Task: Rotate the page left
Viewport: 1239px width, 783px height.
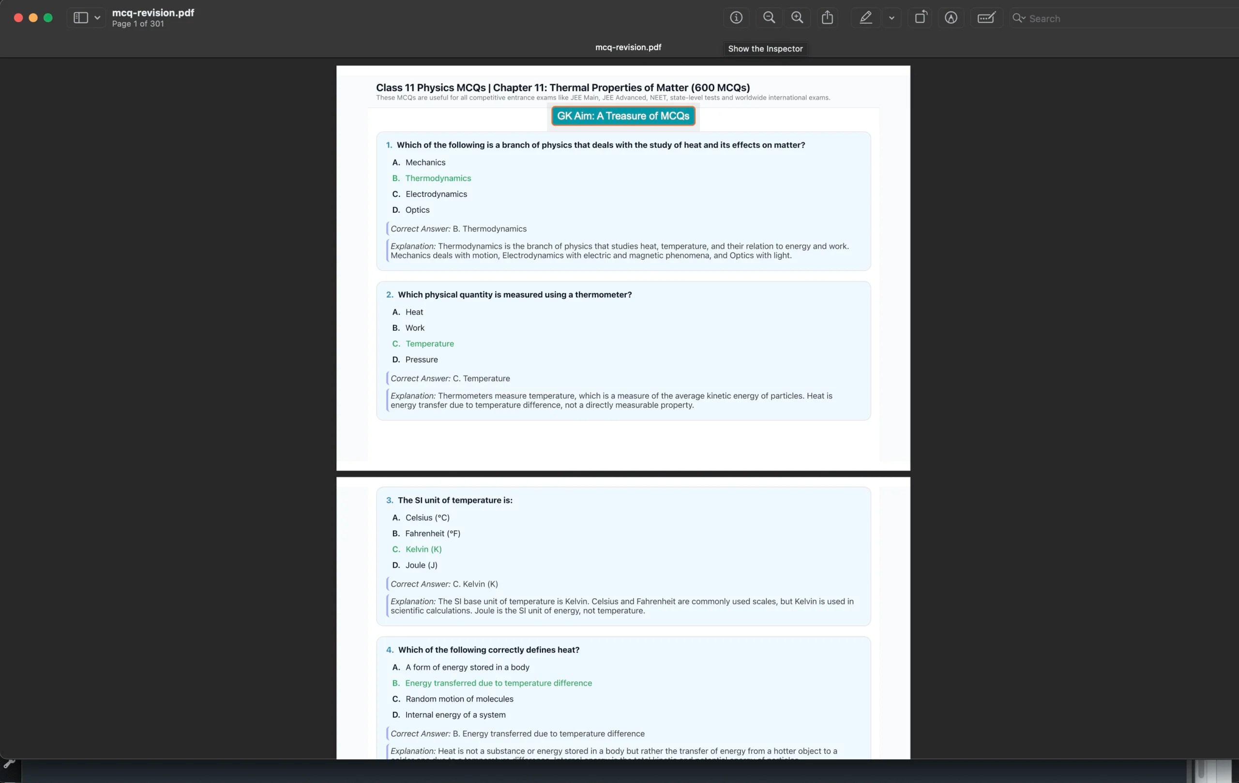Action: coord(921,18)
